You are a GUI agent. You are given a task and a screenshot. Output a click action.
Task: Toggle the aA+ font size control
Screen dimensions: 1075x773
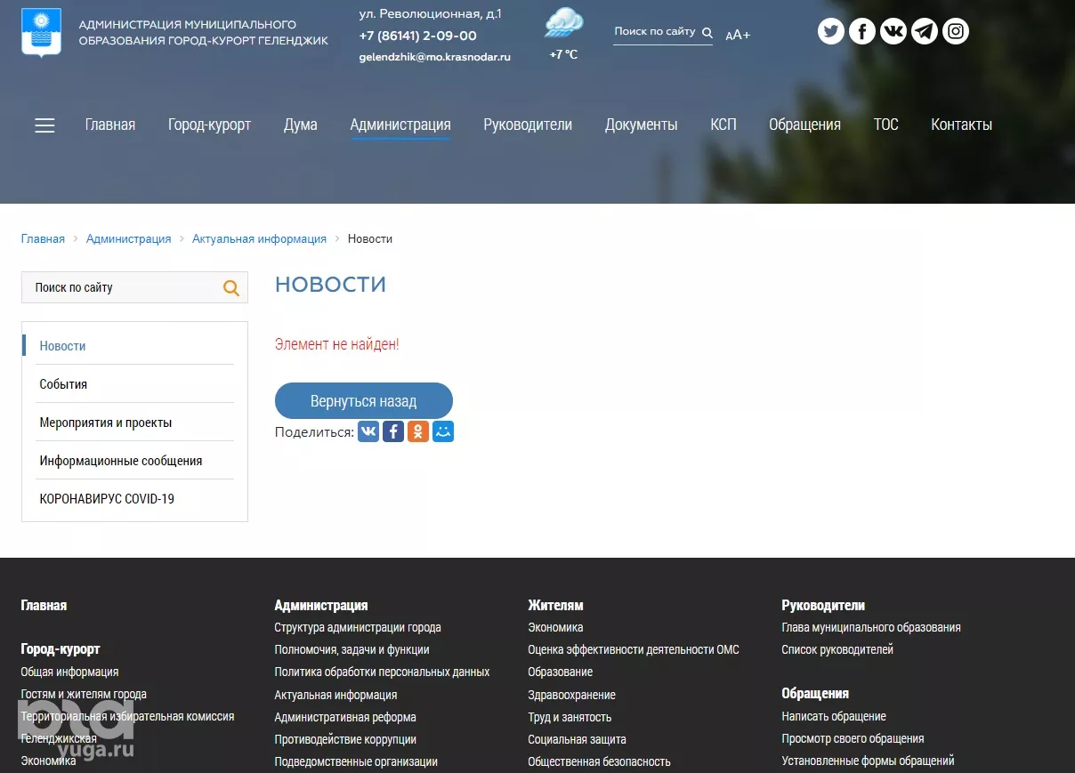738,35
